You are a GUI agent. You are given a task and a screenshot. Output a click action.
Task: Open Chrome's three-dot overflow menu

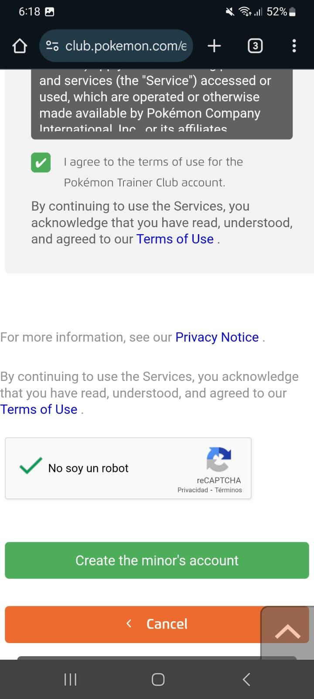tap(294, 46)
